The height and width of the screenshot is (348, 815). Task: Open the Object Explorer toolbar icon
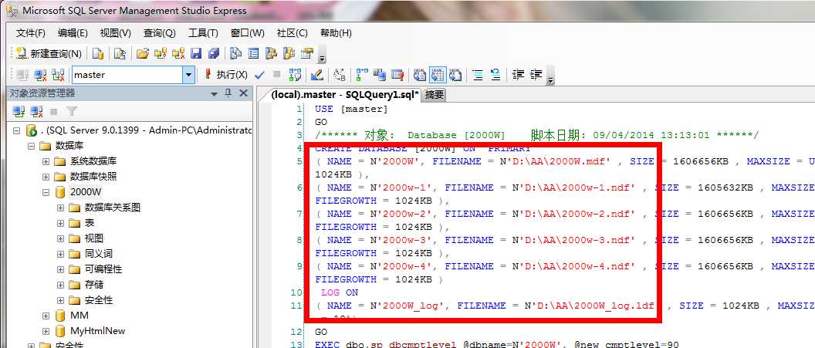coord(271,53)
